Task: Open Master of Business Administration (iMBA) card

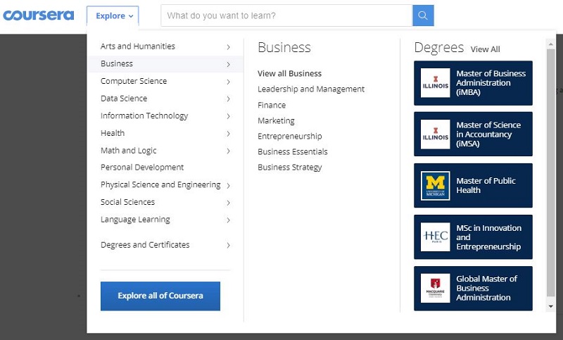Action: click(473, 83)
